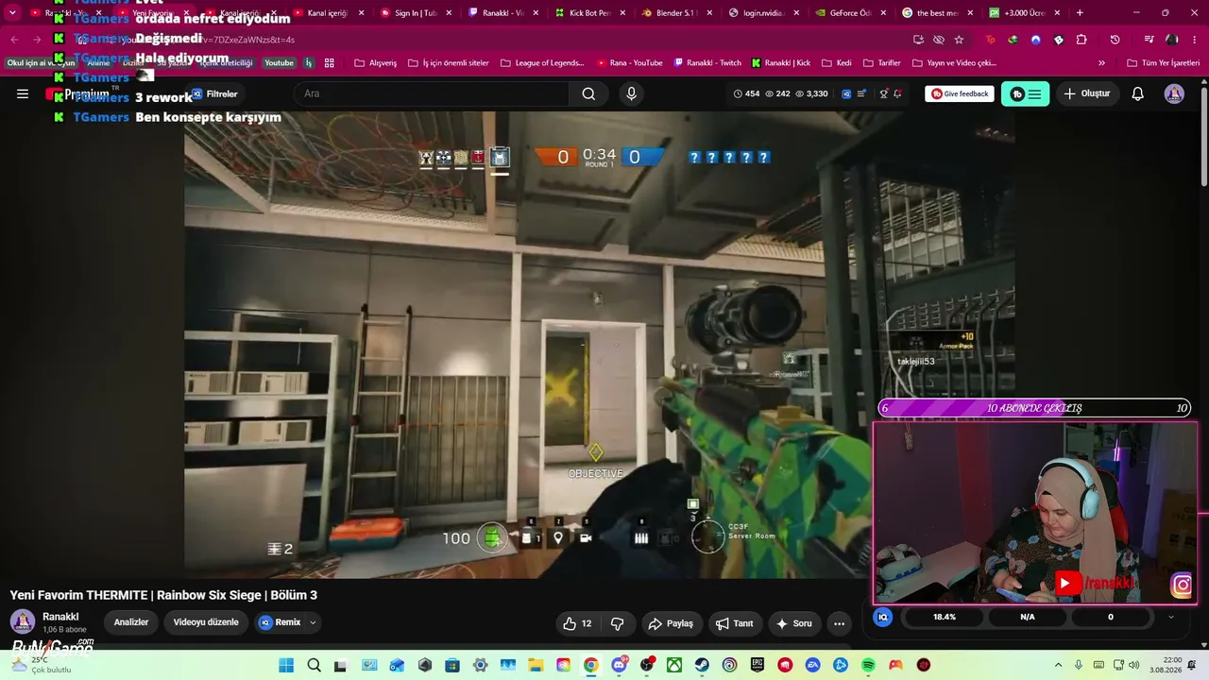Click the Rainbow Six Siege video player
Screen dimensions: 1209x680
point(599,345)
